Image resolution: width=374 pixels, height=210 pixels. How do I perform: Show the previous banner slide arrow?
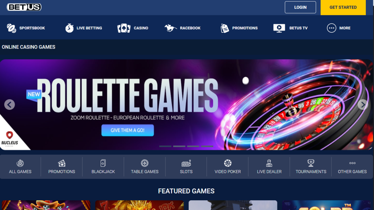pos(10,105)
